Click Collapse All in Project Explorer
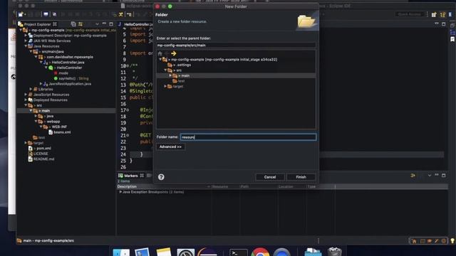 (73, 24)
